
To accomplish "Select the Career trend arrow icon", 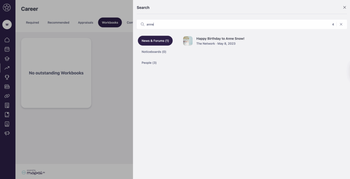I will pos(7,68).
